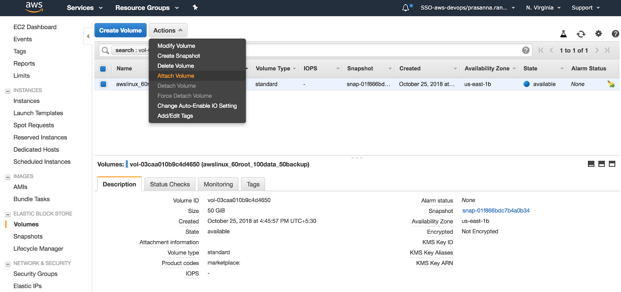The image size is (621, 292).
Task: Switch to the Status Checks tab
Action: [x=170, y=184]
